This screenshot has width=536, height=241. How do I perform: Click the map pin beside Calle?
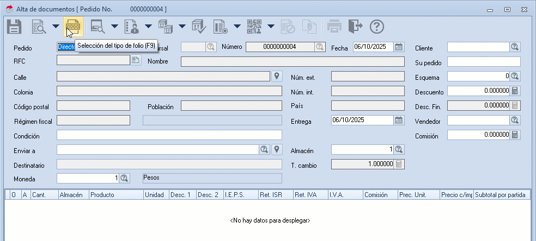pyautogui.click(x=277, y=77)
